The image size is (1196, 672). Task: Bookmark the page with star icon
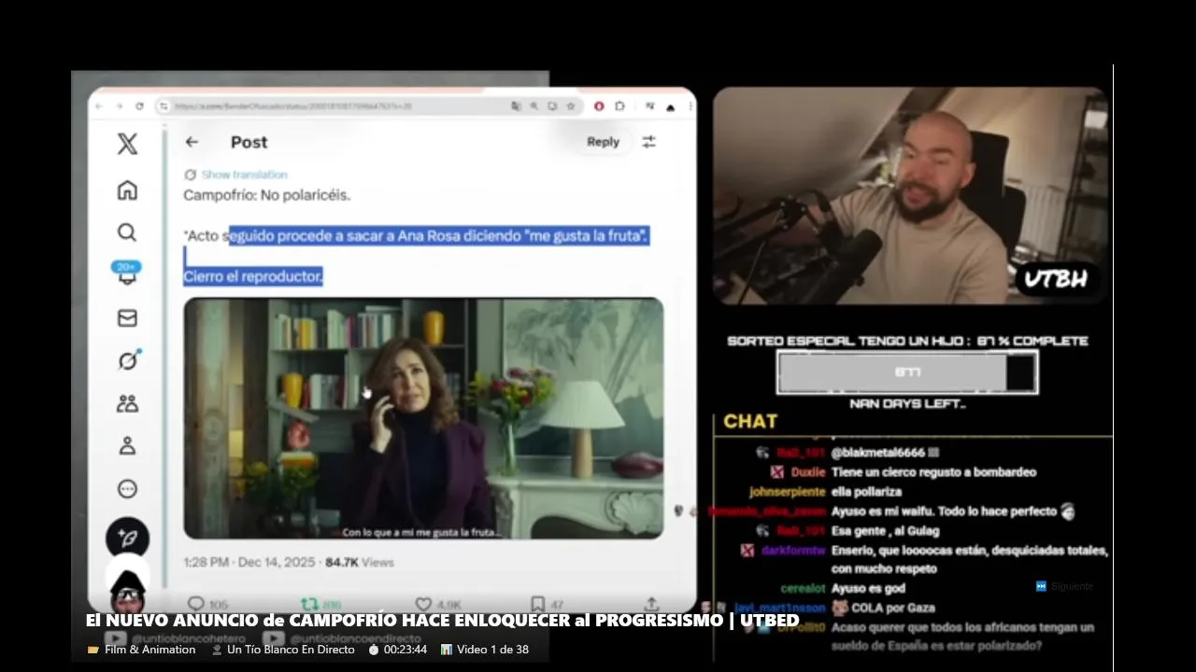point(571,106)
